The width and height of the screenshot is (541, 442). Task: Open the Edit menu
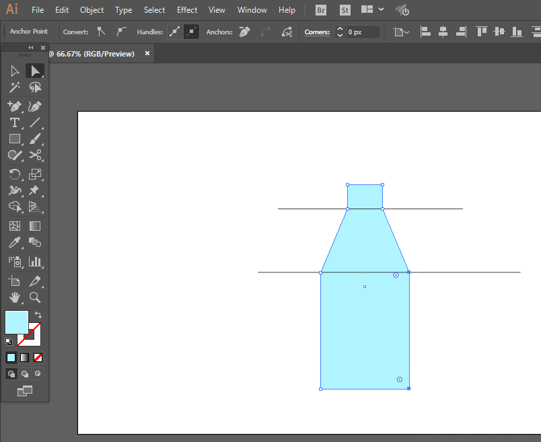point(62,10)
